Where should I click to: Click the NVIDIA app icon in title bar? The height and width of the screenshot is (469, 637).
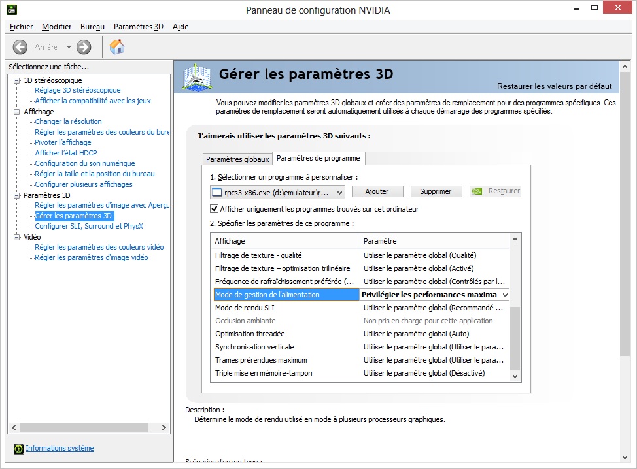pyautogui.click(x=12, y=10)
